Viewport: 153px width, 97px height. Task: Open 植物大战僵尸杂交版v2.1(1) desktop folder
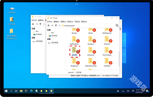[12, 34]
